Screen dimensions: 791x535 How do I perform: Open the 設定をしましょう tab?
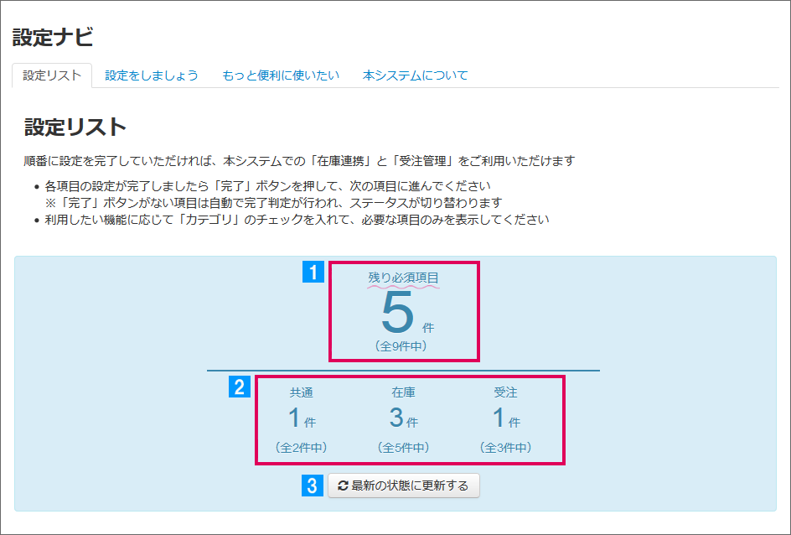click(x=152, y=75)
